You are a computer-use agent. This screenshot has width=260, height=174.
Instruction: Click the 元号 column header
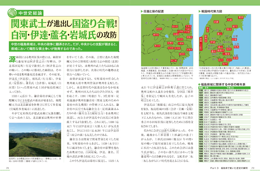(206, 88)
